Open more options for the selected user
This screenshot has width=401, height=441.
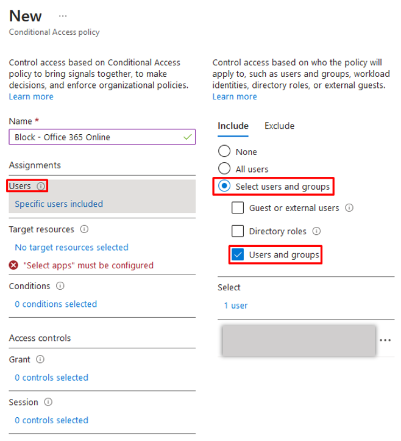(385, 340)
